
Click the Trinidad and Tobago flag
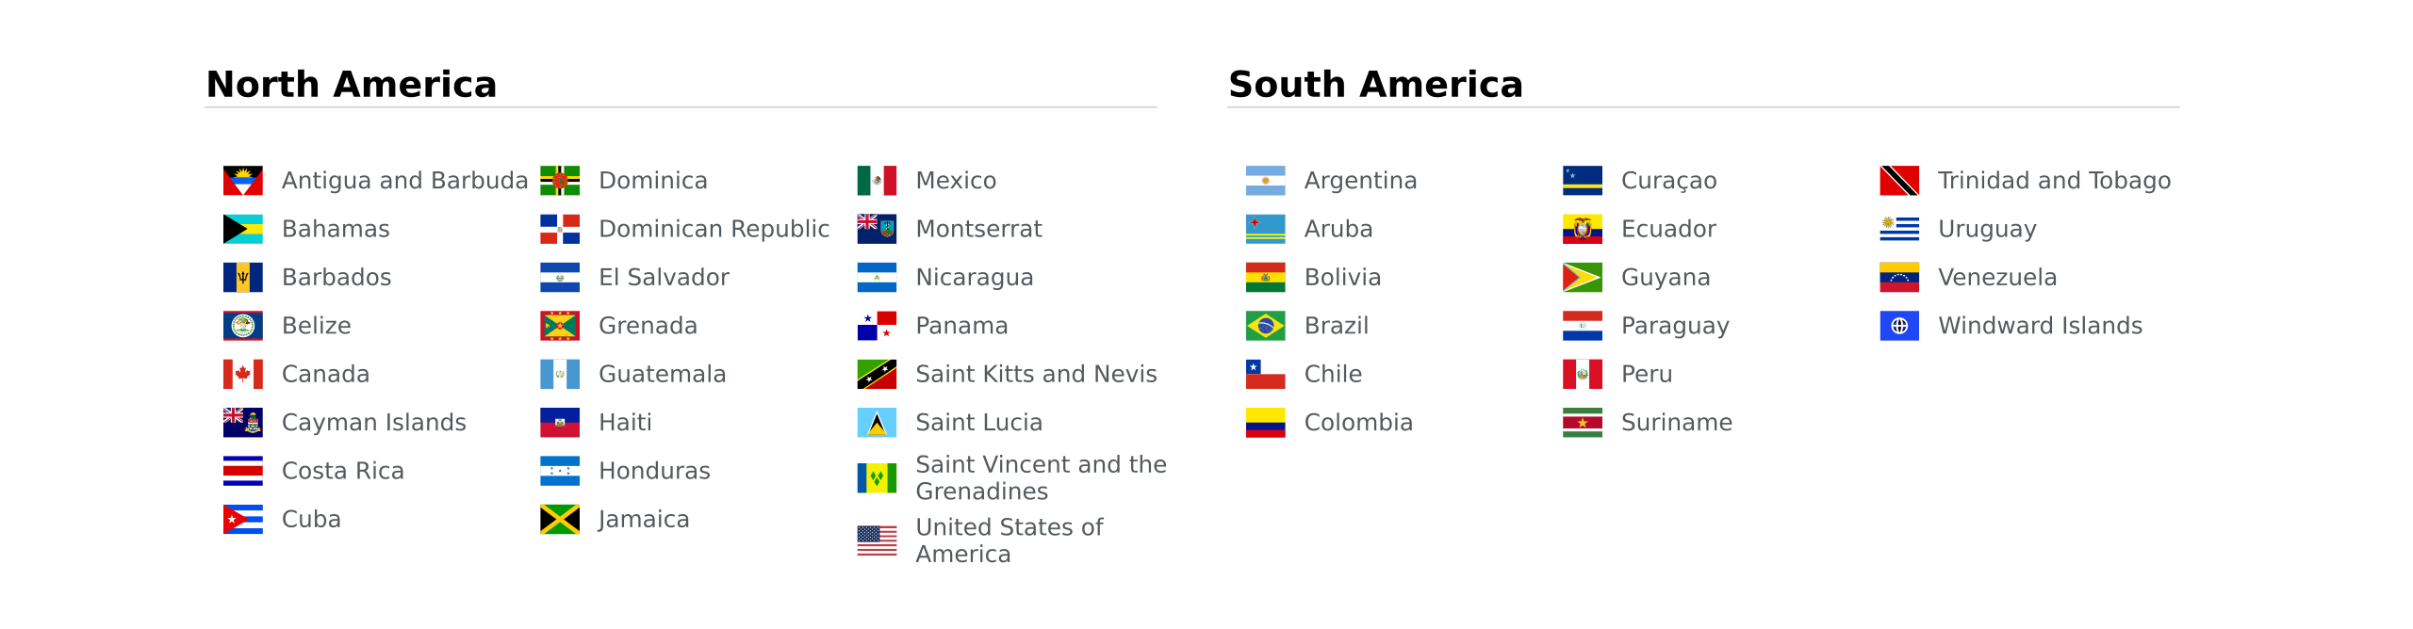[x=1899, y=181]
